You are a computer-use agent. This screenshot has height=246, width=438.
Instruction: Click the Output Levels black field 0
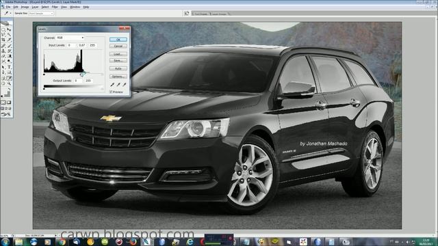click(x=78, y=81)
